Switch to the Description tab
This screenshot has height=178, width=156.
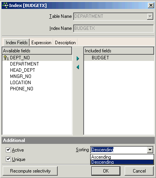[65, 43]
